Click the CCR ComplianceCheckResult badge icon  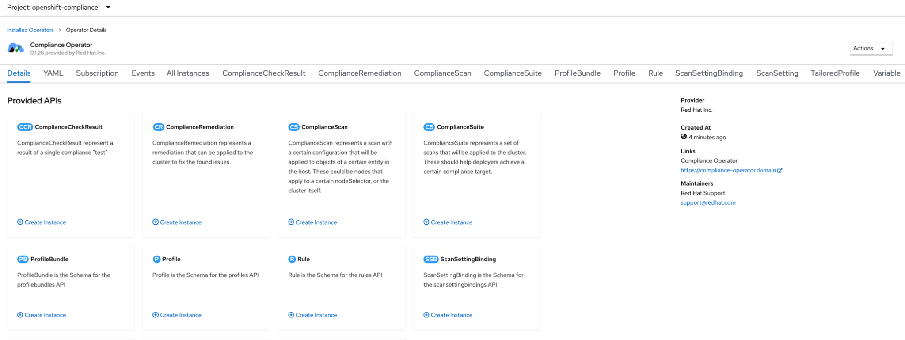pos(25,127)
